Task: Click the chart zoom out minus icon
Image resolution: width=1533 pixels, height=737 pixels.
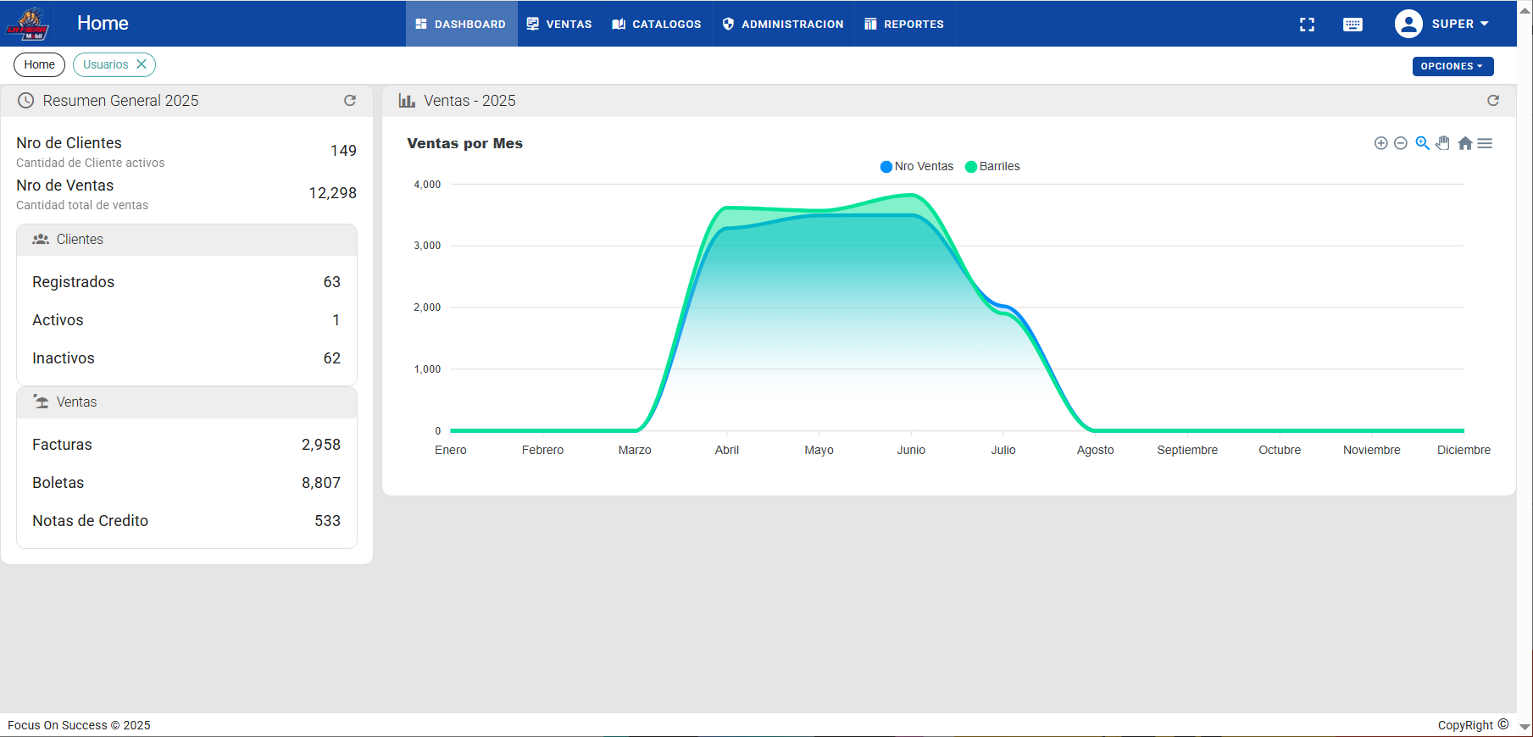Action: pos(1401,143)
